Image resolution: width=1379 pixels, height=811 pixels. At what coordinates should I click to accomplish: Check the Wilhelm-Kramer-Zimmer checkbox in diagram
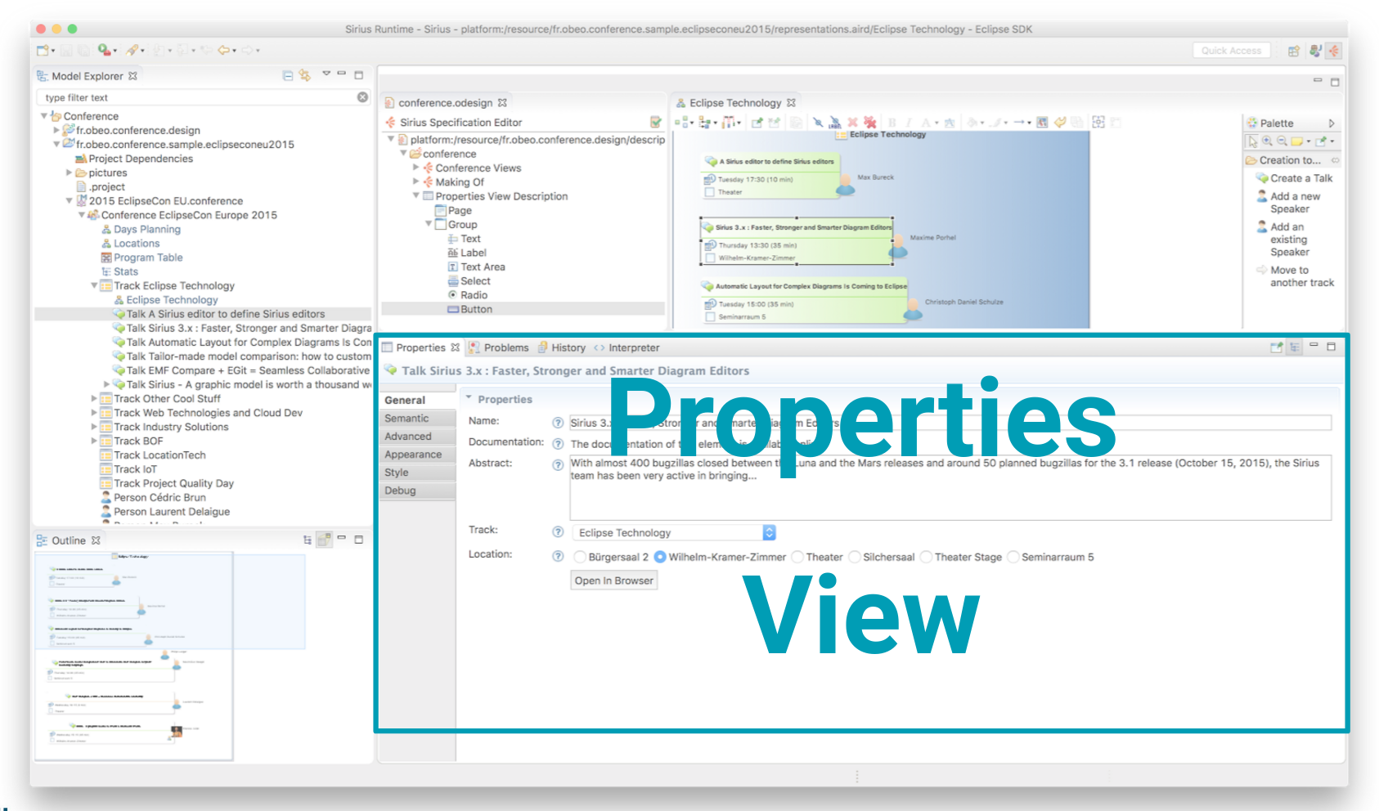tap(710, 258)
